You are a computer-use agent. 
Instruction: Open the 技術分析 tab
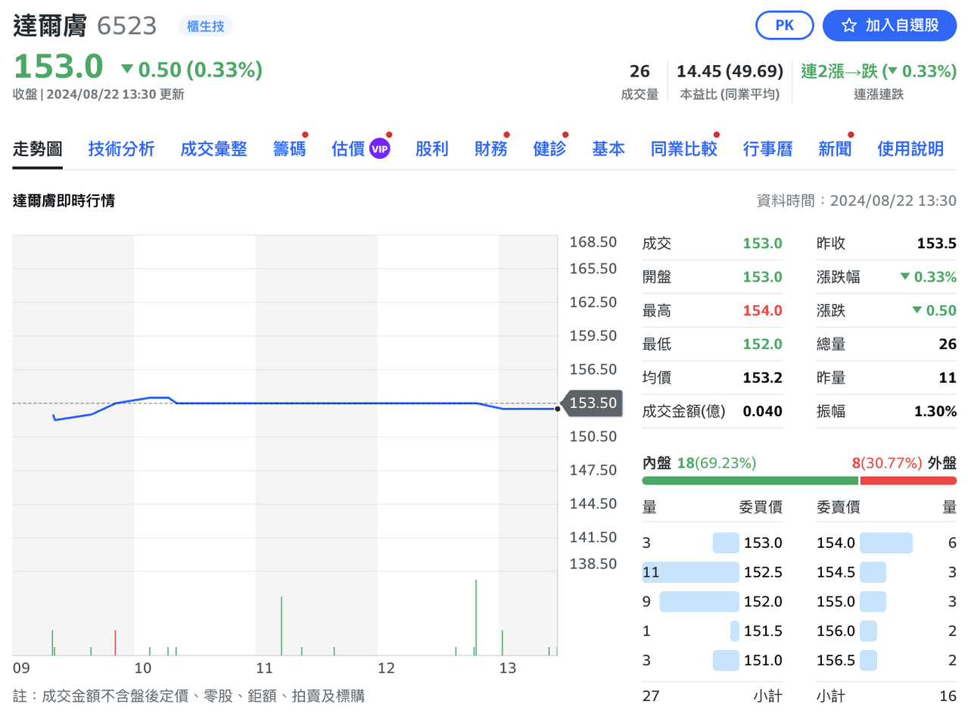(121, 149)
